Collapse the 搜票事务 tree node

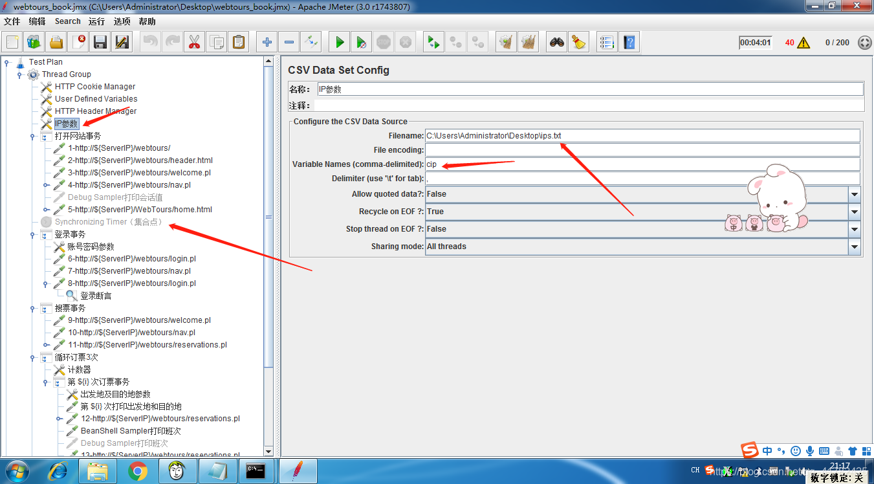32,309
